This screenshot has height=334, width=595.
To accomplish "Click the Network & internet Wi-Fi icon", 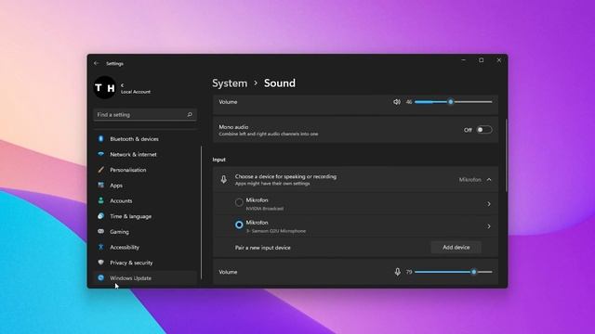I will pos(101,154).
